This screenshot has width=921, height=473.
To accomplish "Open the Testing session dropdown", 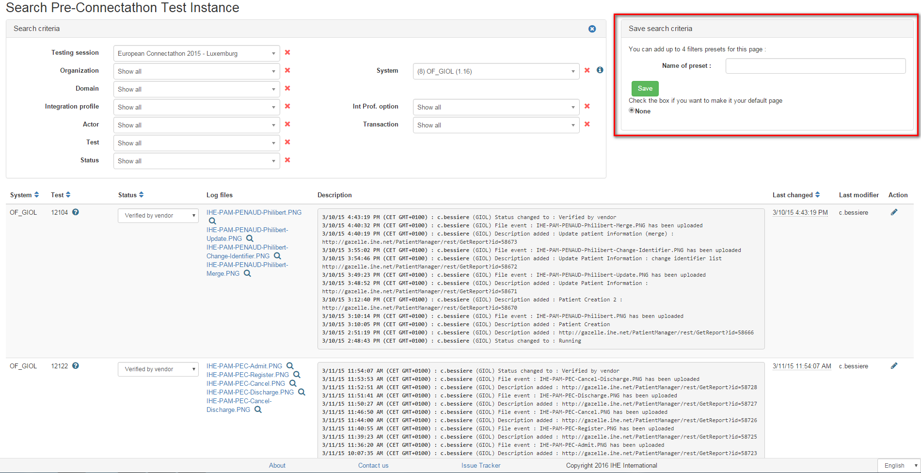I will [196, 53].
